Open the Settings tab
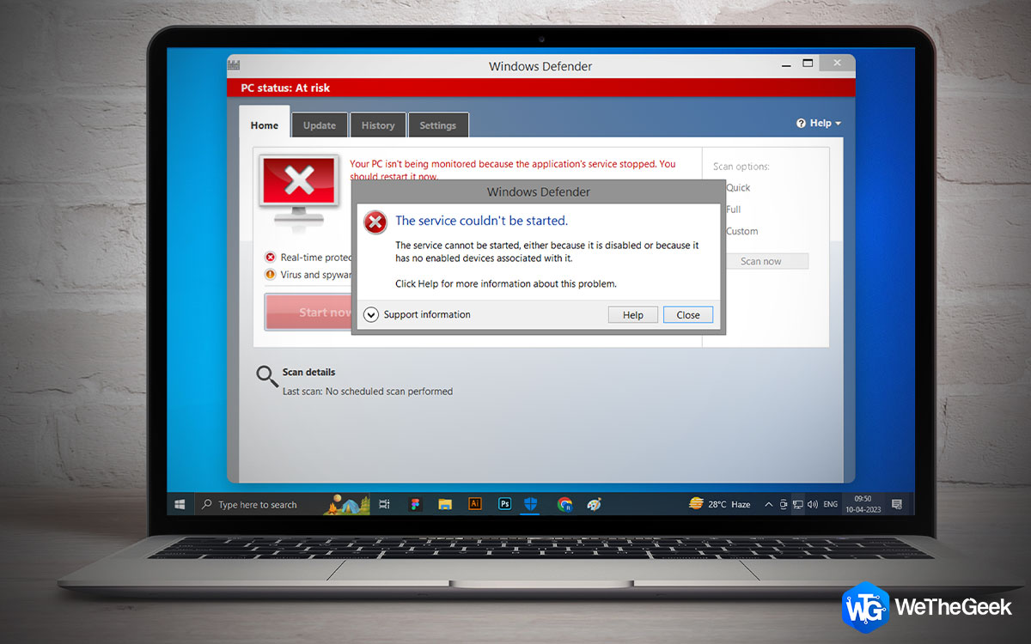The width and height of the screenshot is (1031, 644). pyautogui.click(x=438, y=125)
